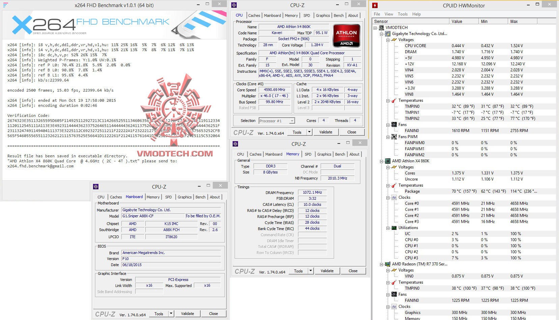Select the Core #3 clock row label
Image resolution: width=559 pixels, height=320 pixels.
[x=412, y=222]
